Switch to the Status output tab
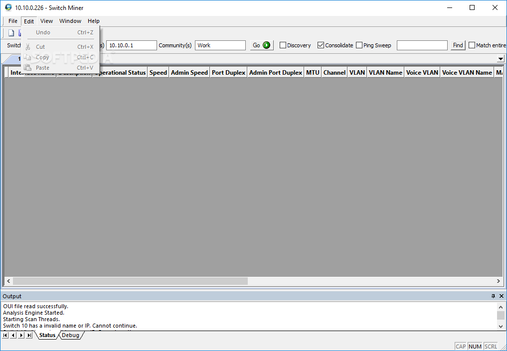The width and height of the screenshot is (507, 351). pyautogui.click(x=47, y=335)
